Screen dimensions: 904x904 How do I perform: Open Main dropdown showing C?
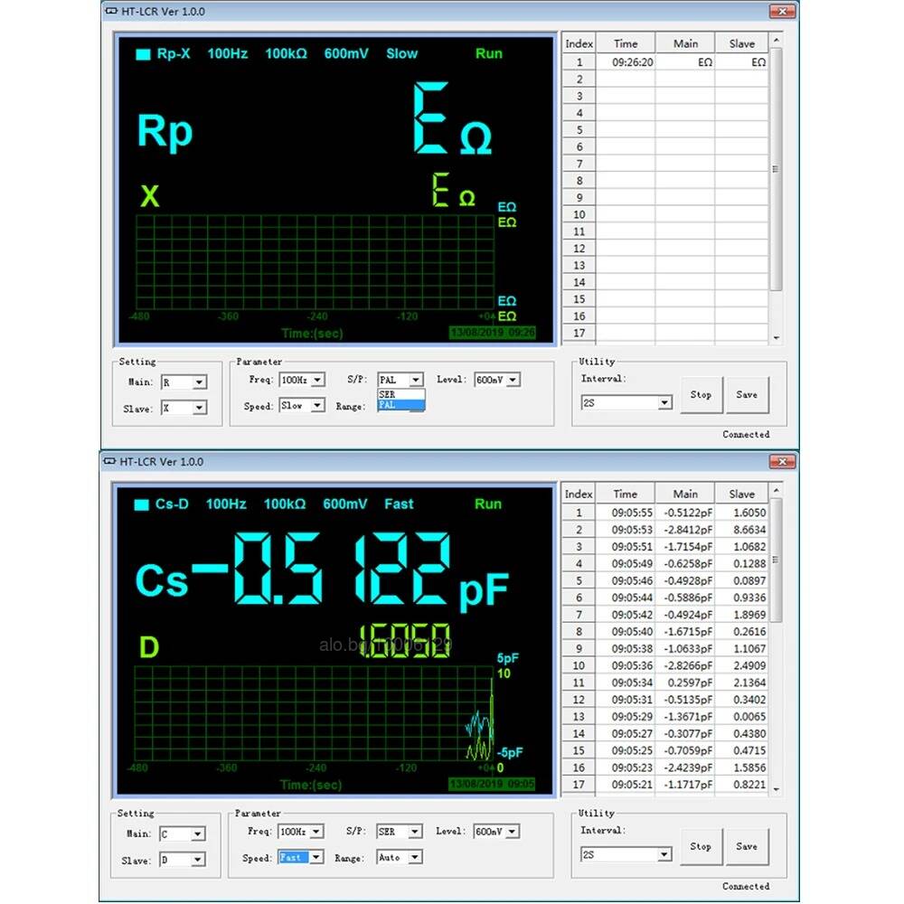183,834
